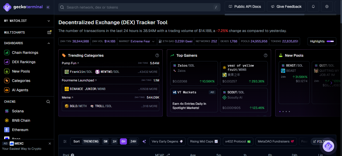This screenshot has width=342, height=156.
Task: Expand the My Watchlist section
Action: 49,21
